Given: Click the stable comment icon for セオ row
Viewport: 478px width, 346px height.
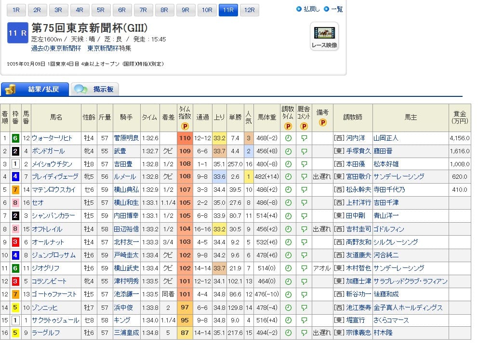Looking at the screenshot, I should click(x=304, y=203).
